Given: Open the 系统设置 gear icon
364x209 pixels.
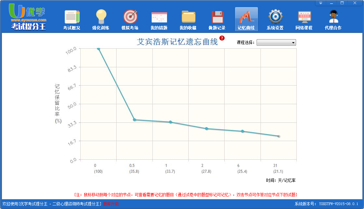Looking at the screenshot, I should click(x=275, y=20).
